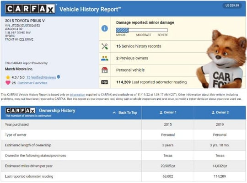Click the minor damage severity bar
Image resolution: width=247 pixels, height=183 pixels.
(x=142, y=30)
